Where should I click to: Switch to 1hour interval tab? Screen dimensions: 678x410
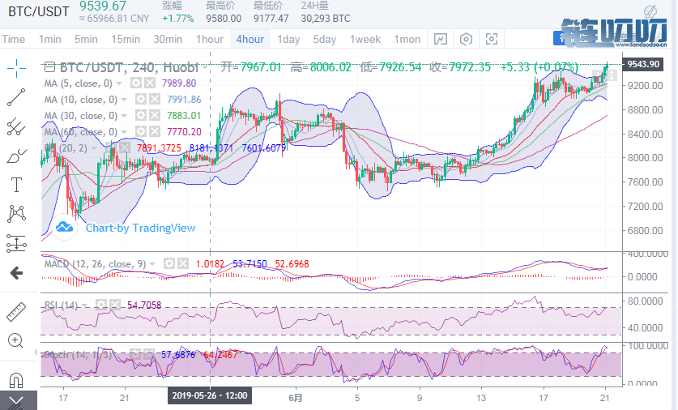pyautogui.click(x=210, y=40)
